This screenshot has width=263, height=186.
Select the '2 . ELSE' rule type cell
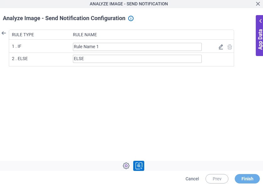(20, 59)
